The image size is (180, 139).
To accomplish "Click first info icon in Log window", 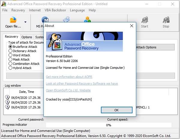I will click(x=7, y=97).
